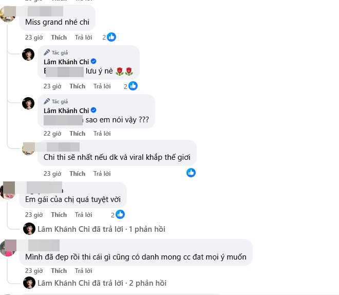Image resolution: width=339 pixels, height=295 pixels.
Task: Like the "Miss grand nhé chi" comment via Thích
Action: [59, 38]
